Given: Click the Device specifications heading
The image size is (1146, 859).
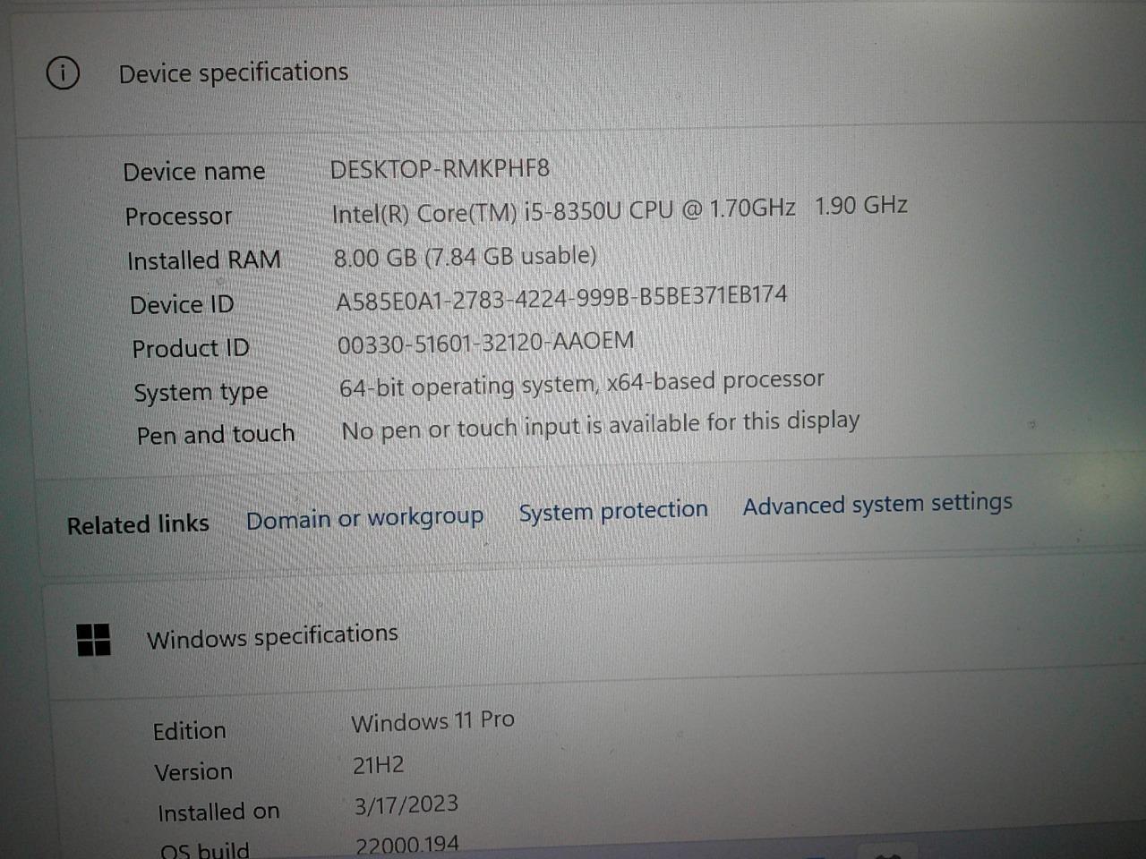Looking at the screenshot, I should pyautogui.click(x=234, y=72).
